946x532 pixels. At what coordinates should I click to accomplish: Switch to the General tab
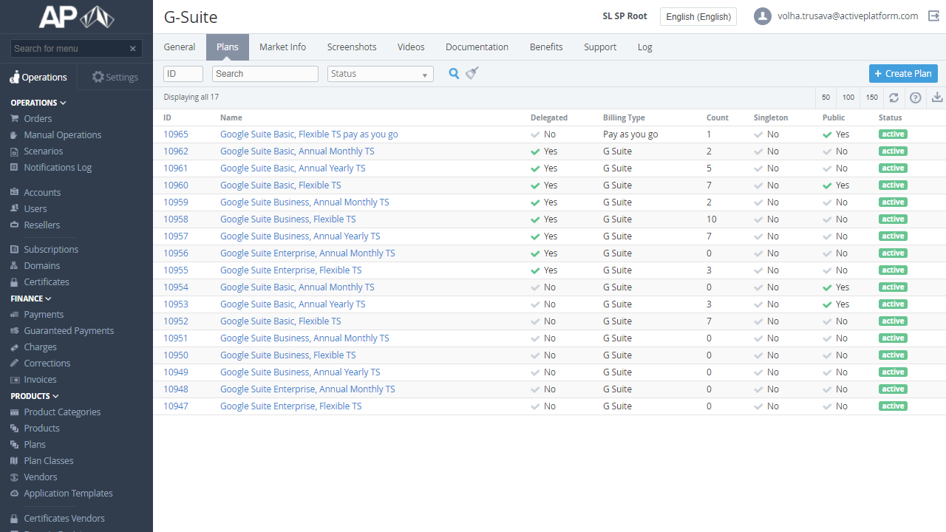coord(180,47)
